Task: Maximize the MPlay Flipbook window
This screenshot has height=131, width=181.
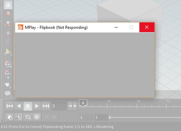Action: click(x=131, y=27)
